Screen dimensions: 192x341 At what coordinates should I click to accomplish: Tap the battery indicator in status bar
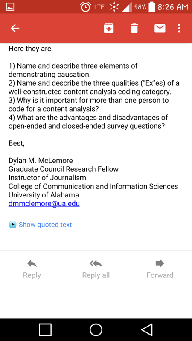(x=151, y=7)
